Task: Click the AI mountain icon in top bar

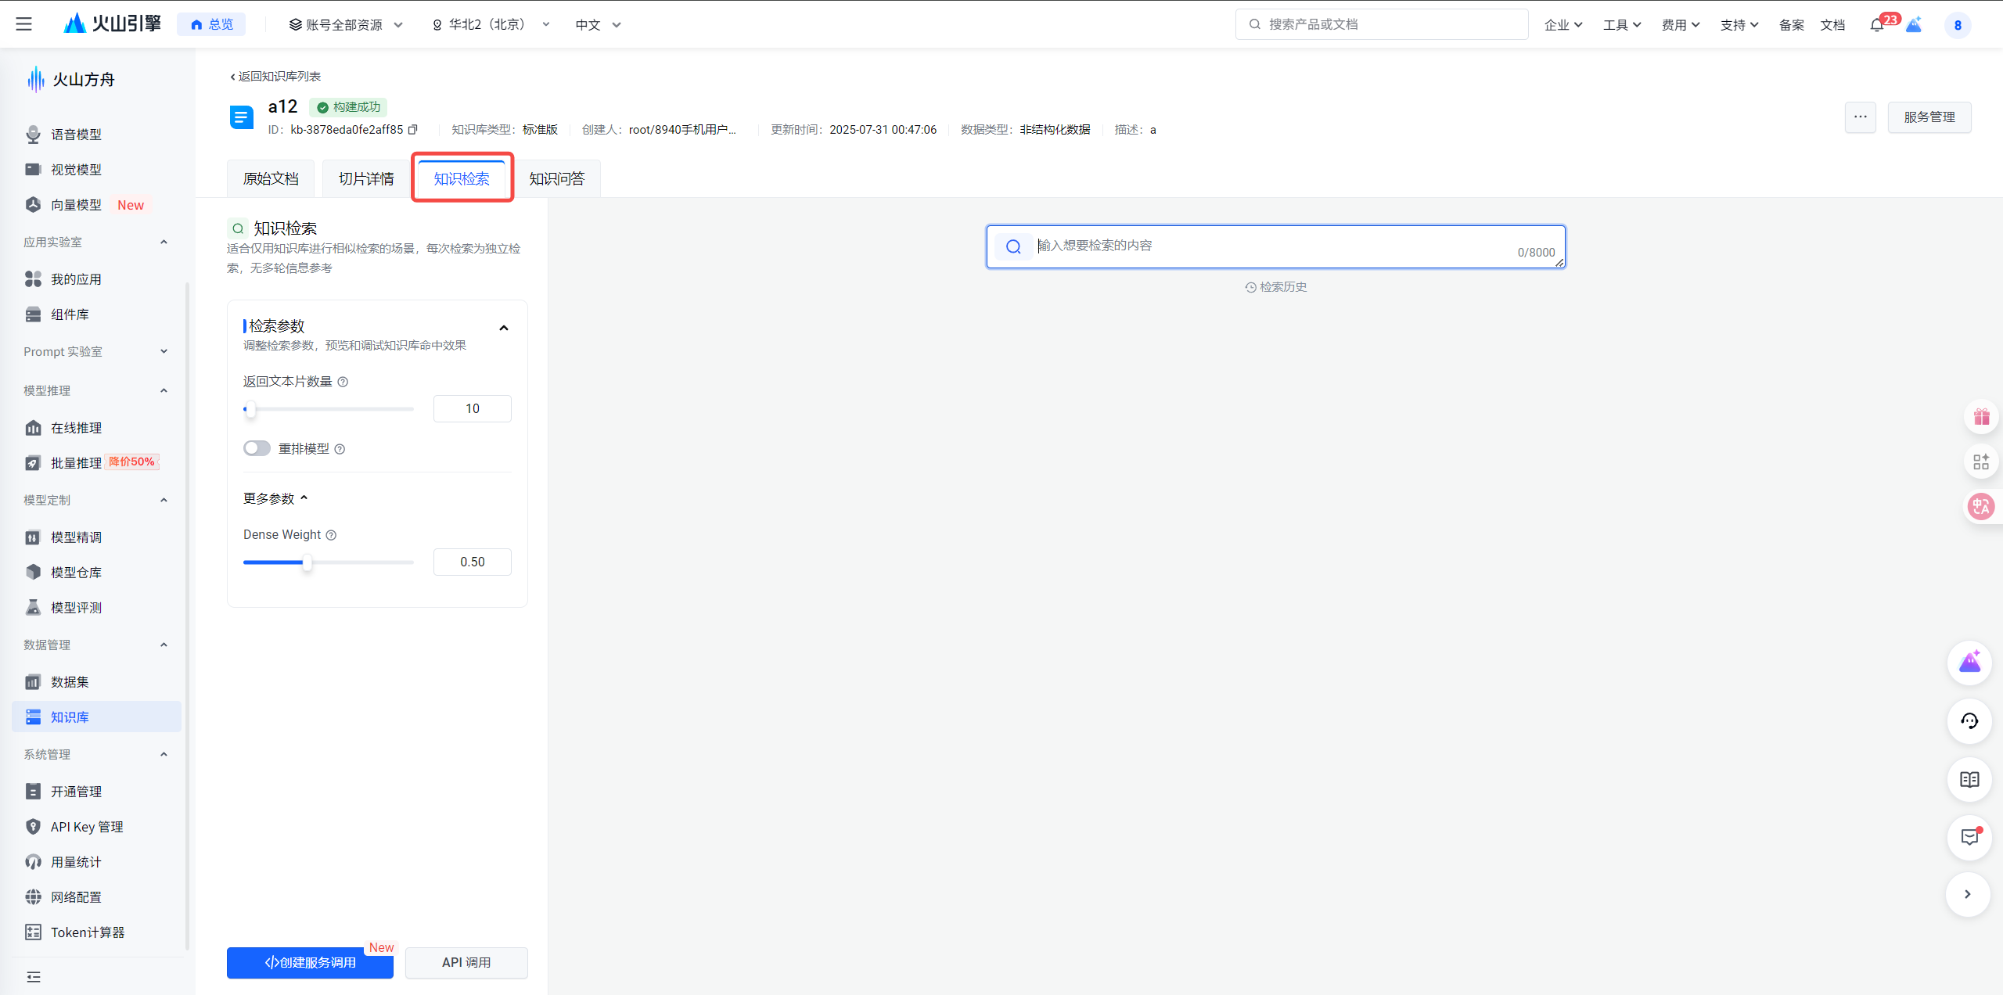Action: (1914, 25)
